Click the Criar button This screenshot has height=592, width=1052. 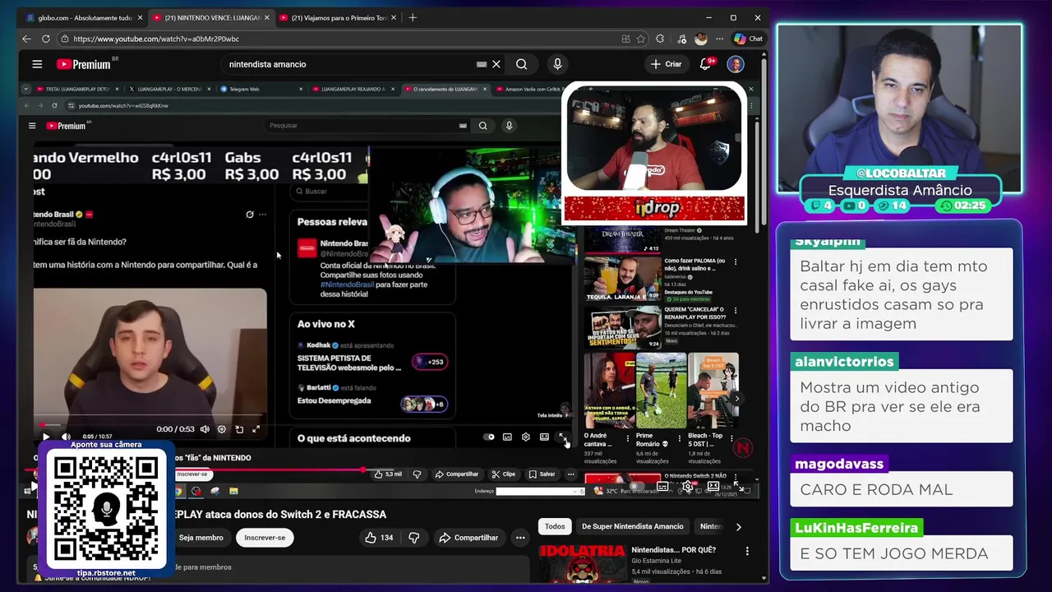pos(666,64)
